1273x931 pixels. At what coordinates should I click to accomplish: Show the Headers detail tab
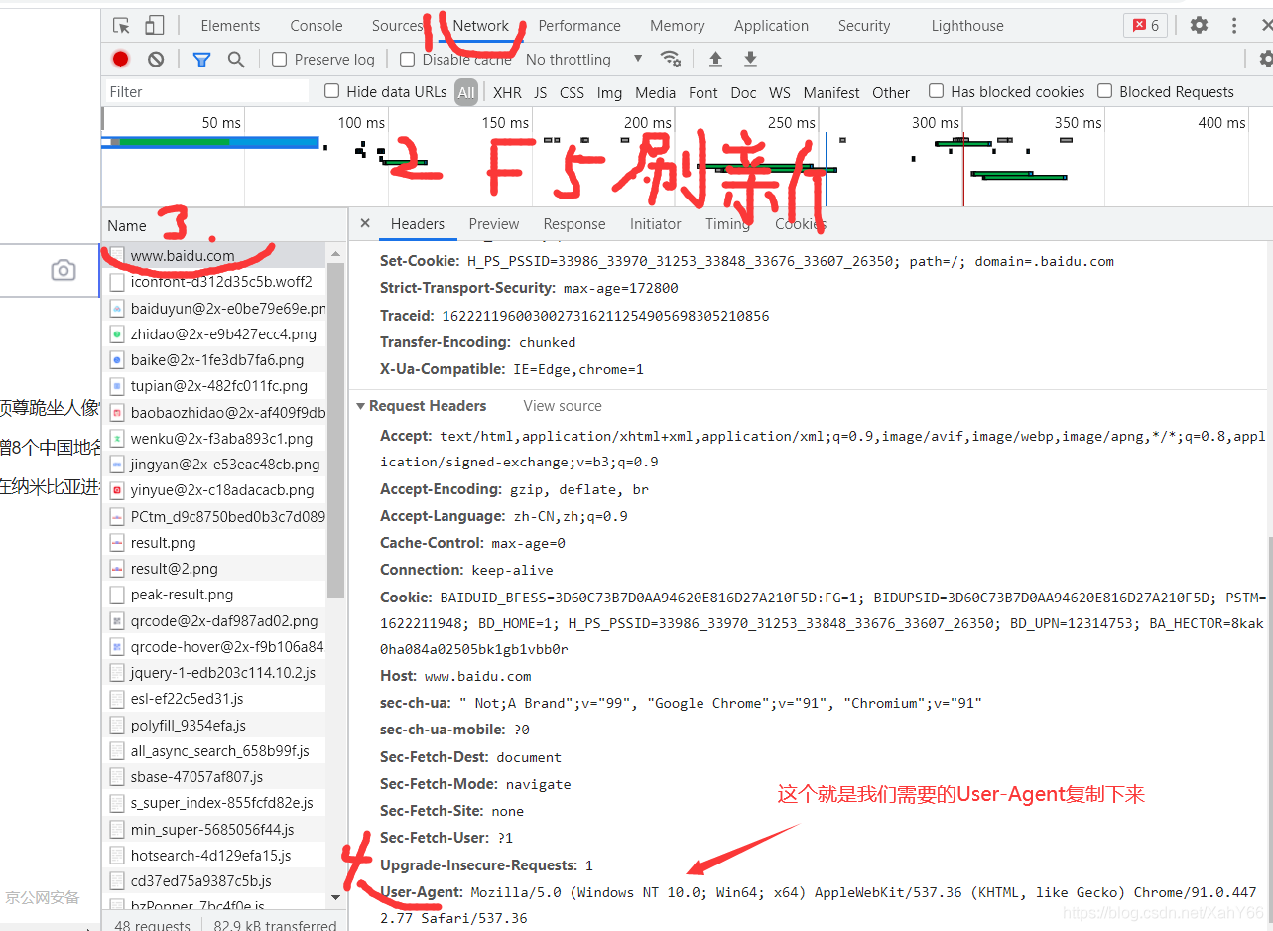(418, 224)
